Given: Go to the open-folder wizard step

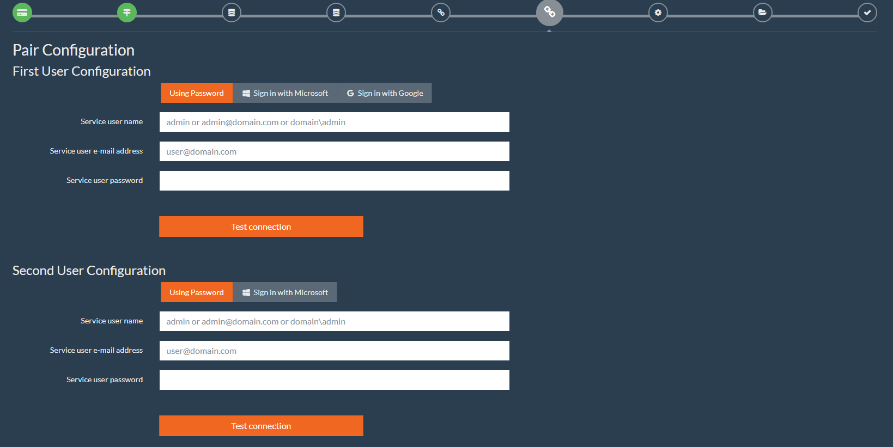Looking at the screenshot, I should click(763, 13).
